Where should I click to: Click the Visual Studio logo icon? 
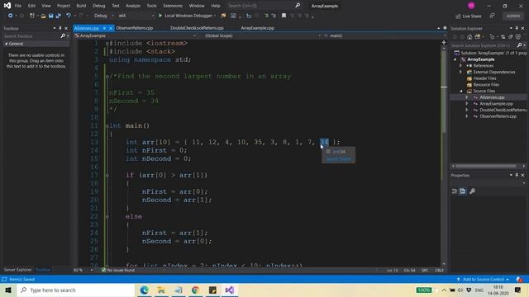click(7, 6)
